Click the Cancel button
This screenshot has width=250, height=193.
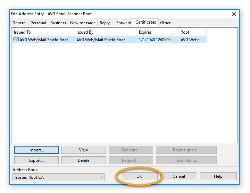(179, 176)
